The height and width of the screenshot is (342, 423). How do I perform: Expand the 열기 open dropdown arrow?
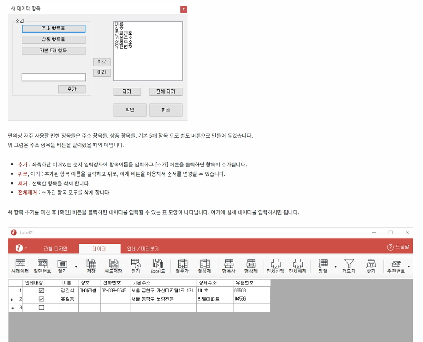pyautogui.click(x=76, y=267)
